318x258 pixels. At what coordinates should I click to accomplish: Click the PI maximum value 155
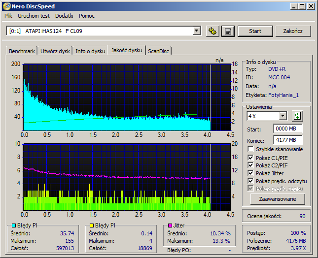click(x=70, y=241)
